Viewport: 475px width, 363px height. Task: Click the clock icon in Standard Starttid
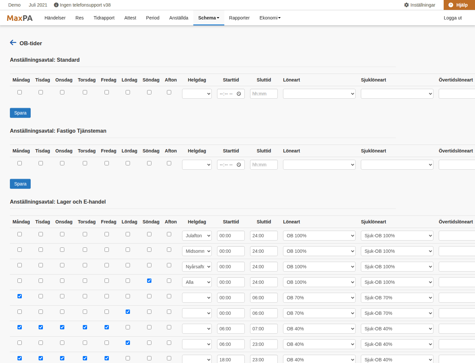[x=239, y=94]
